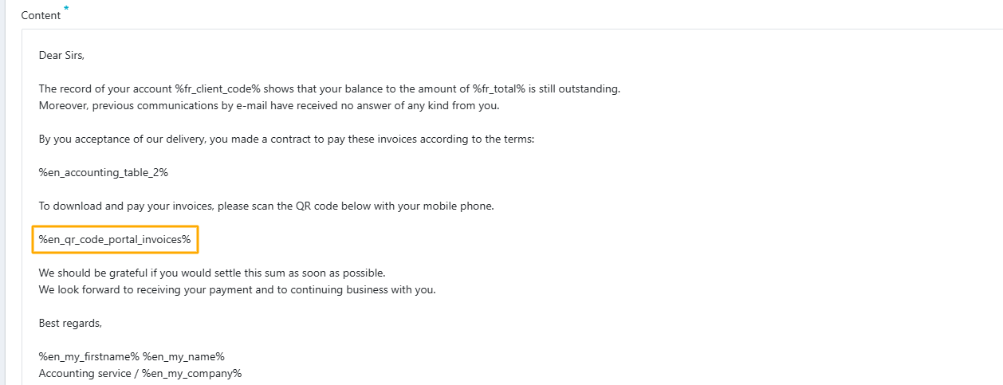The height and width of the screenshot is (385, 1003).
Task: Click the %en_my_company% variable
Action: [x=190, y=373]
